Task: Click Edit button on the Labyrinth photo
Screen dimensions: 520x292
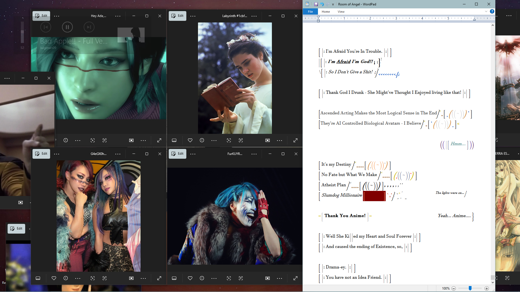Action: point(177,16)
